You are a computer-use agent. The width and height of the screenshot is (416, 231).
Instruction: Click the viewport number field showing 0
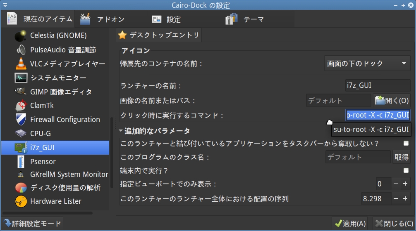[383, 184]
